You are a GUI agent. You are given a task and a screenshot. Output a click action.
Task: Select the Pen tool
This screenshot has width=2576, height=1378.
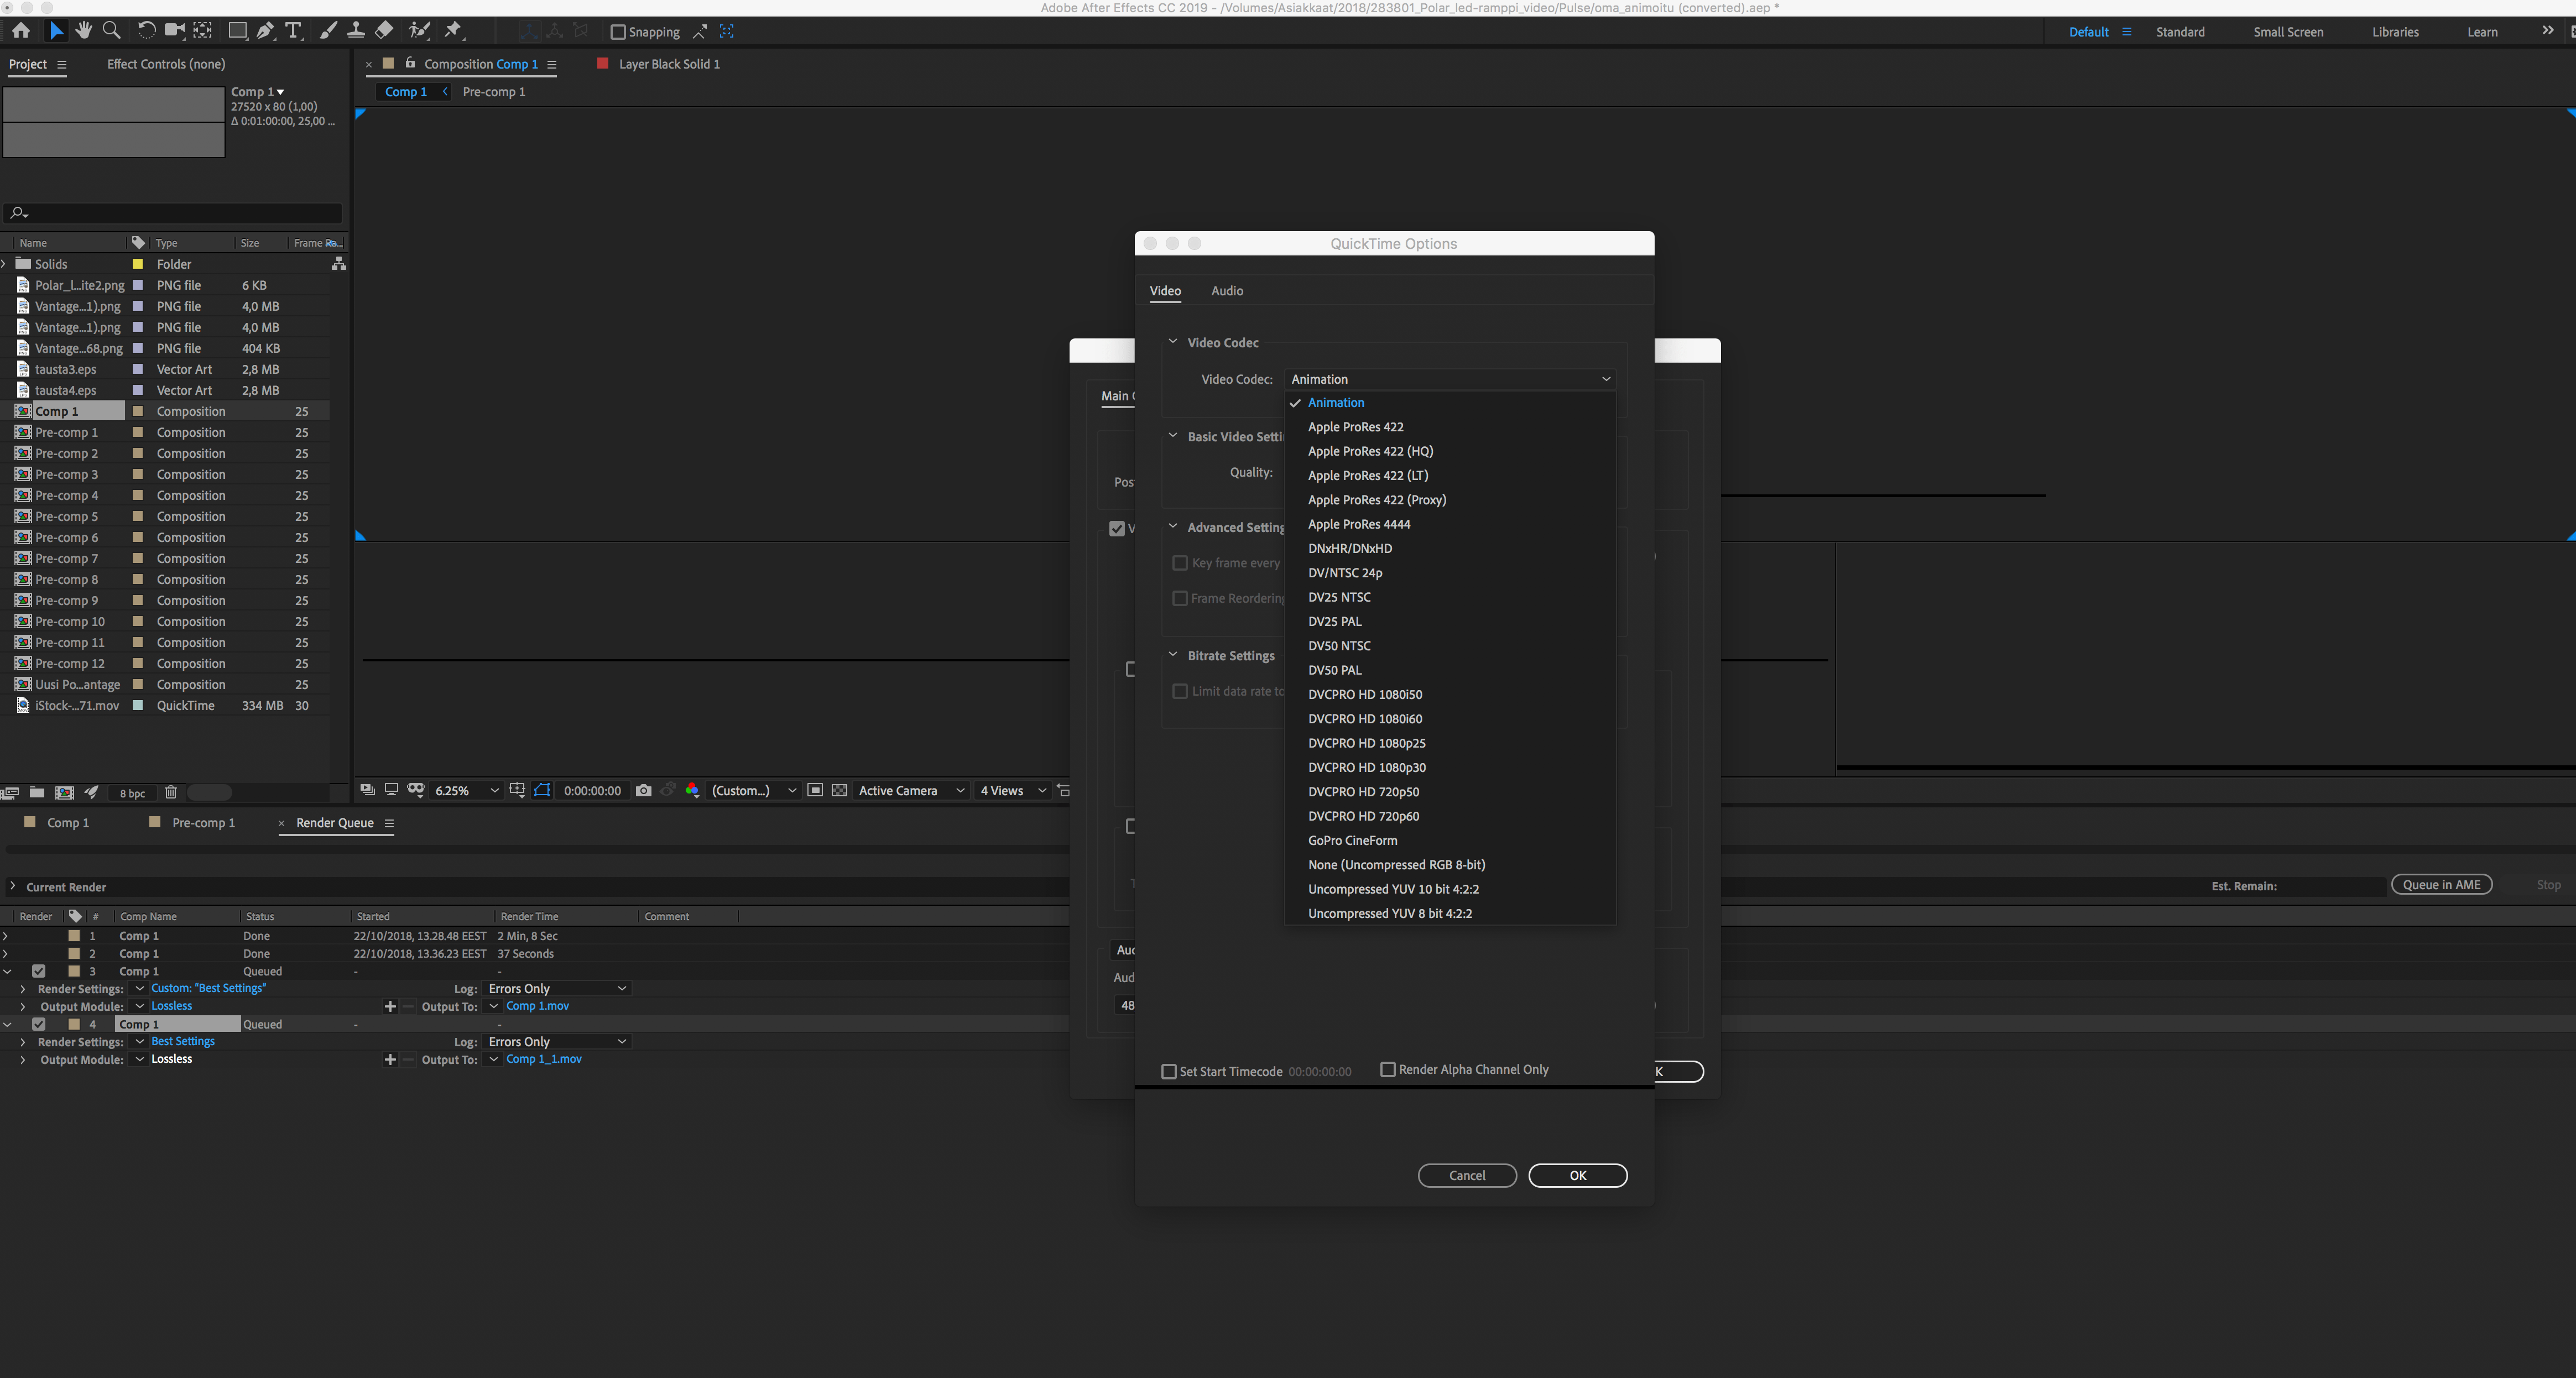265,31
